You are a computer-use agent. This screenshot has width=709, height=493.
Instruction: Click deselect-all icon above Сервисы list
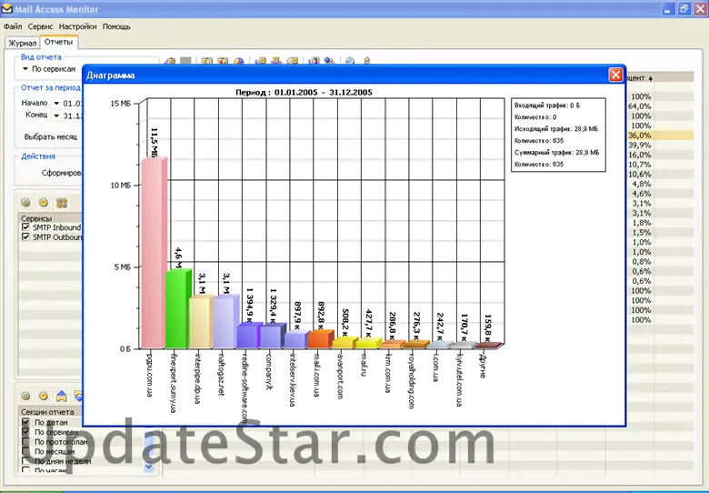pos(44,202)
